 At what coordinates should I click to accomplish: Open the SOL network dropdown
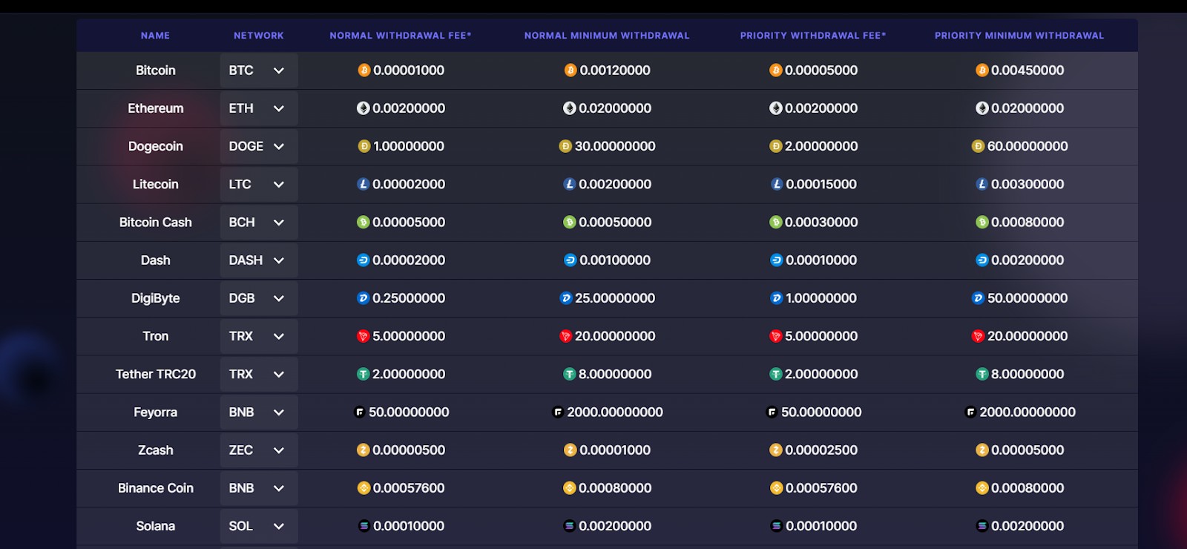pyautogui.click(x=259, y=526)
